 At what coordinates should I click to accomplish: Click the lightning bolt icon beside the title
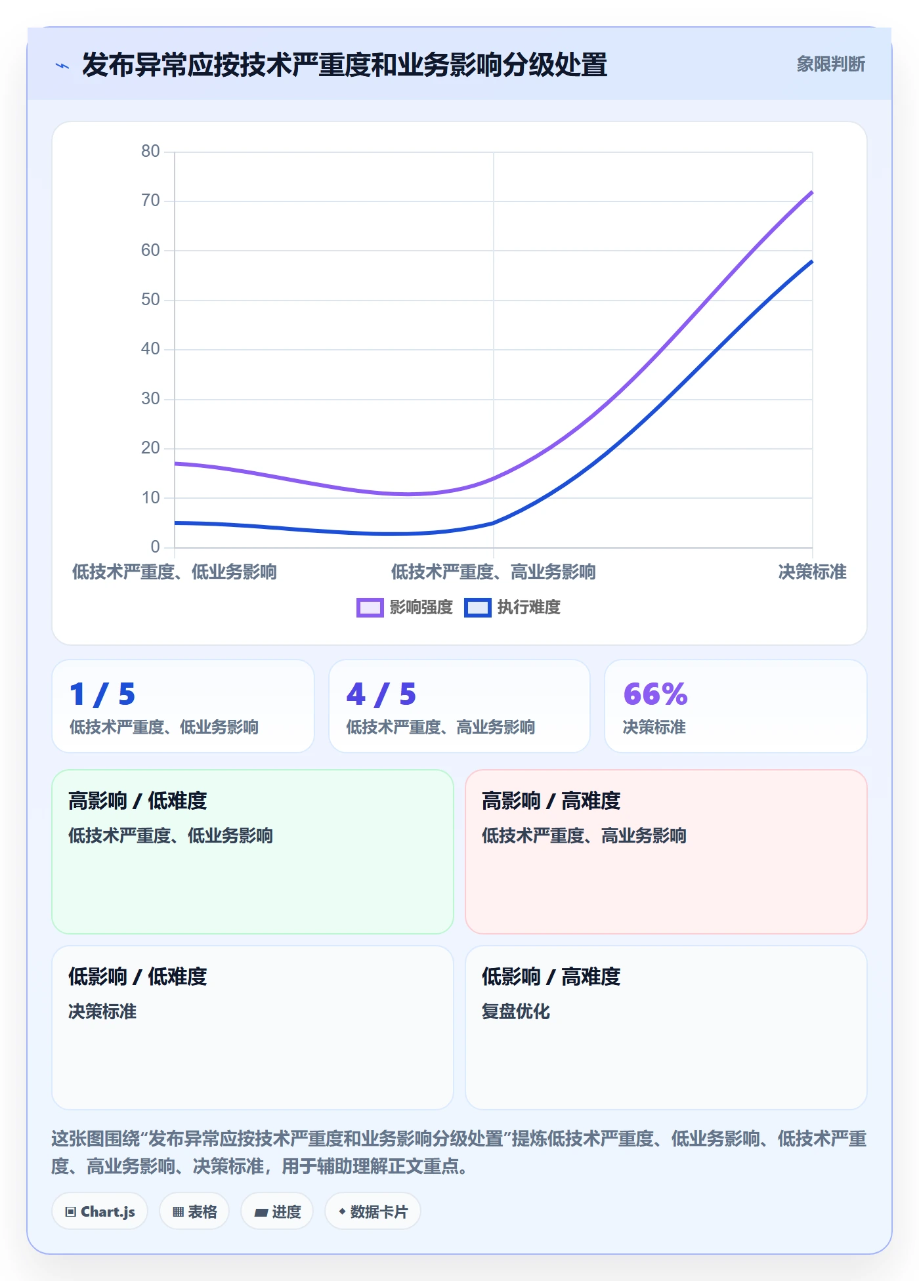tap(62, 66)
